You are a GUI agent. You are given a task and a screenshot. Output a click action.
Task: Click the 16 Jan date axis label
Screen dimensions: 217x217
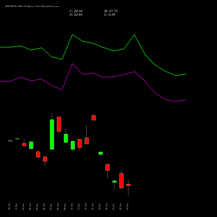pos(92,207)
